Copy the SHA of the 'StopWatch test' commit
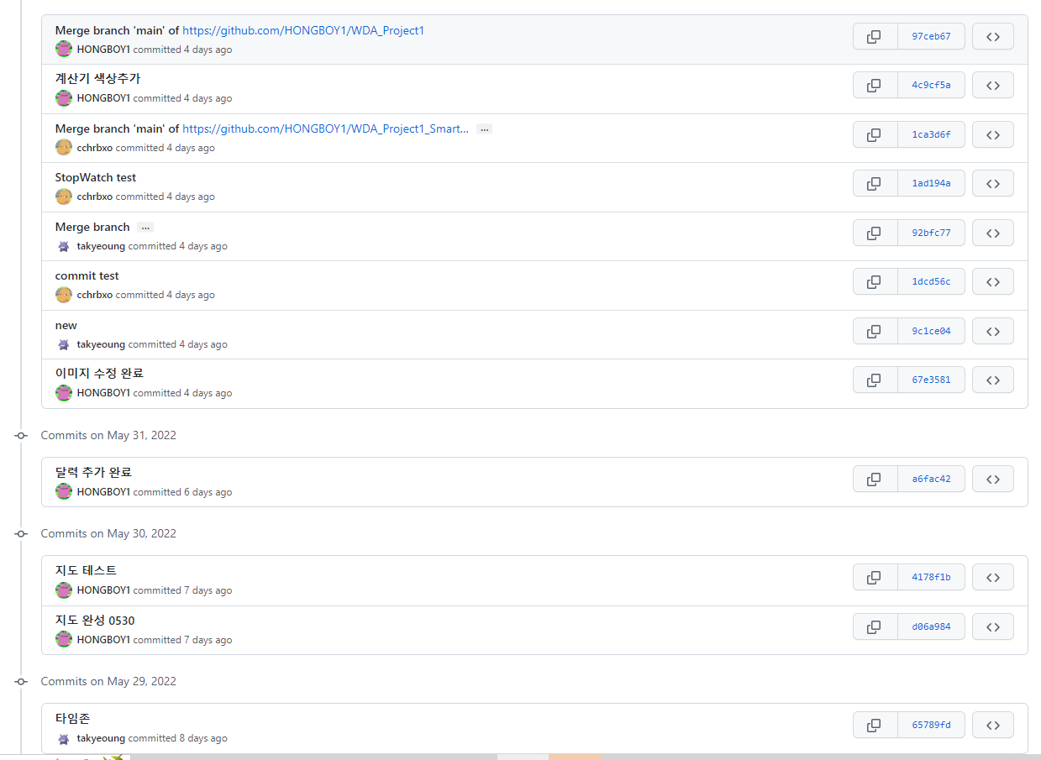Image resolution: width=1041 pixels, height=760 pixels. [875, 183]
